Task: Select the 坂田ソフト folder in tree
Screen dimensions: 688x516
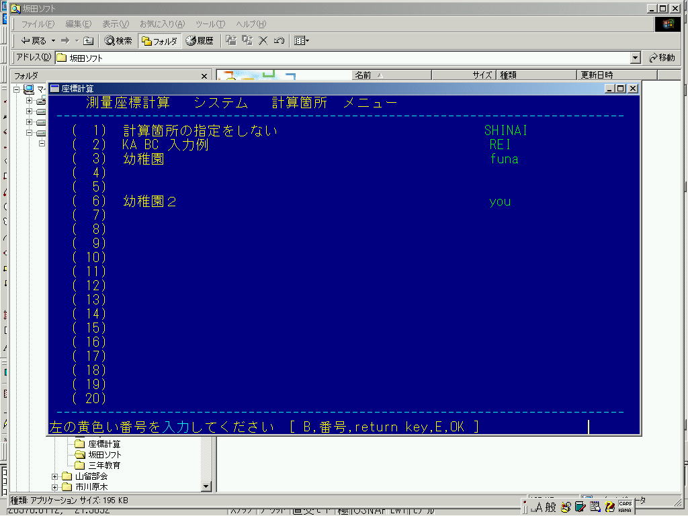Action: tap(98, 455)
